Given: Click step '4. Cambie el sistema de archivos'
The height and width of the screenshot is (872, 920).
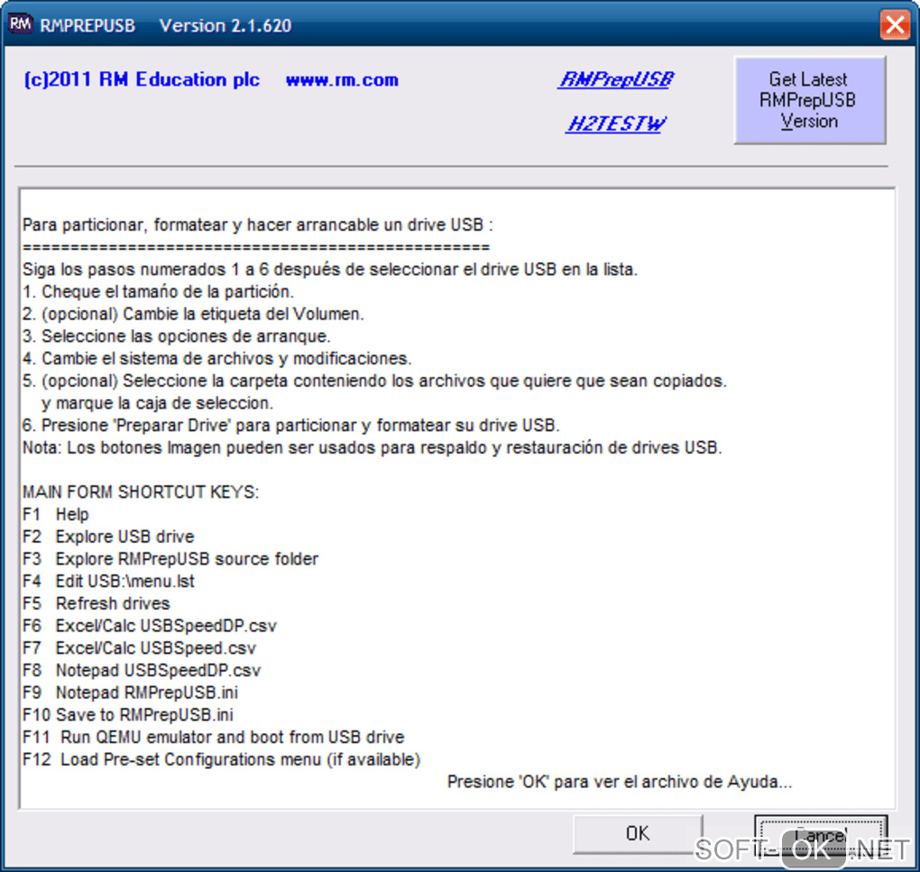Looking at the screenshot, I should pyautogui.click(x=217, y=358).
